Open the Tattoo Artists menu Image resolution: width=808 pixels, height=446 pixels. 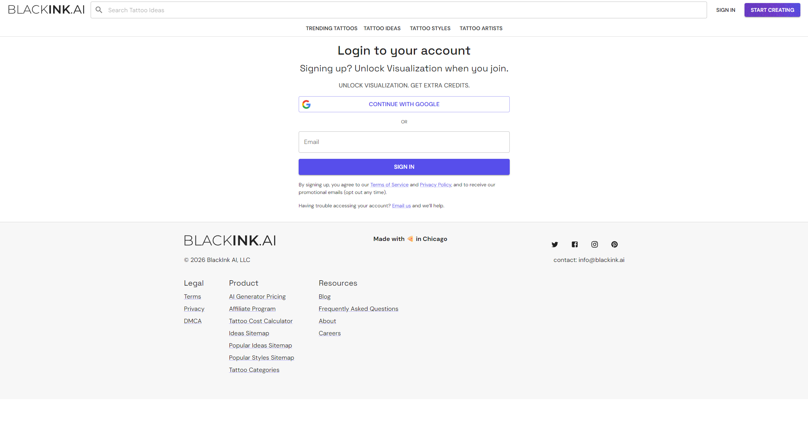[481, 28]
